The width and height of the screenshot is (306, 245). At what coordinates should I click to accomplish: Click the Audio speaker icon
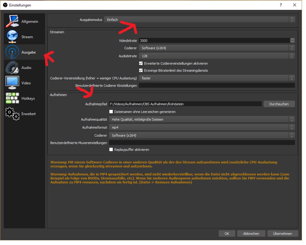[x=12, y=68]
